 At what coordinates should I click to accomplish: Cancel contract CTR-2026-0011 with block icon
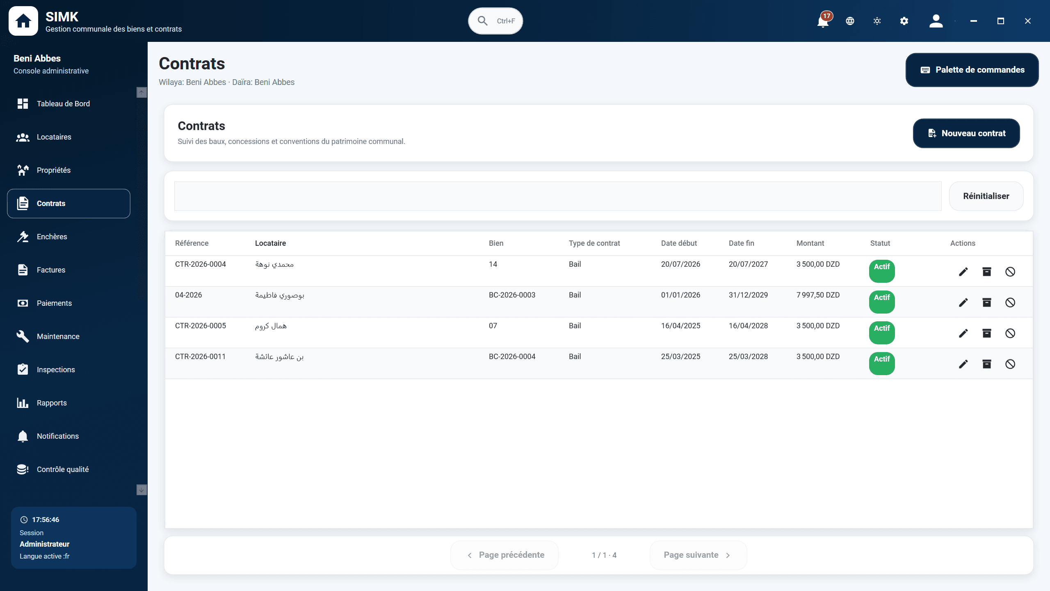[1010, 364]
